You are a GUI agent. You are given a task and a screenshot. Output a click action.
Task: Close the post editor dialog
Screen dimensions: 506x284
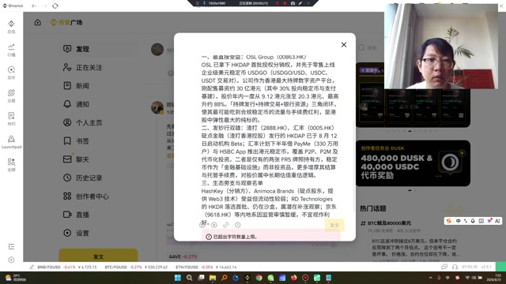(344, 45)
